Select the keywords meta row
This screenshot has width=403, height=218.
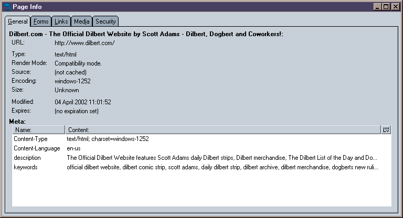(26, 167)
